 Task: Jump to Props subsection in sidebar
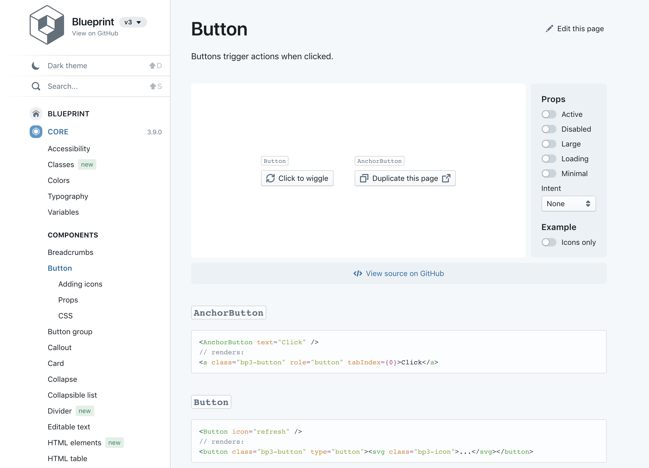pos(68,300)
